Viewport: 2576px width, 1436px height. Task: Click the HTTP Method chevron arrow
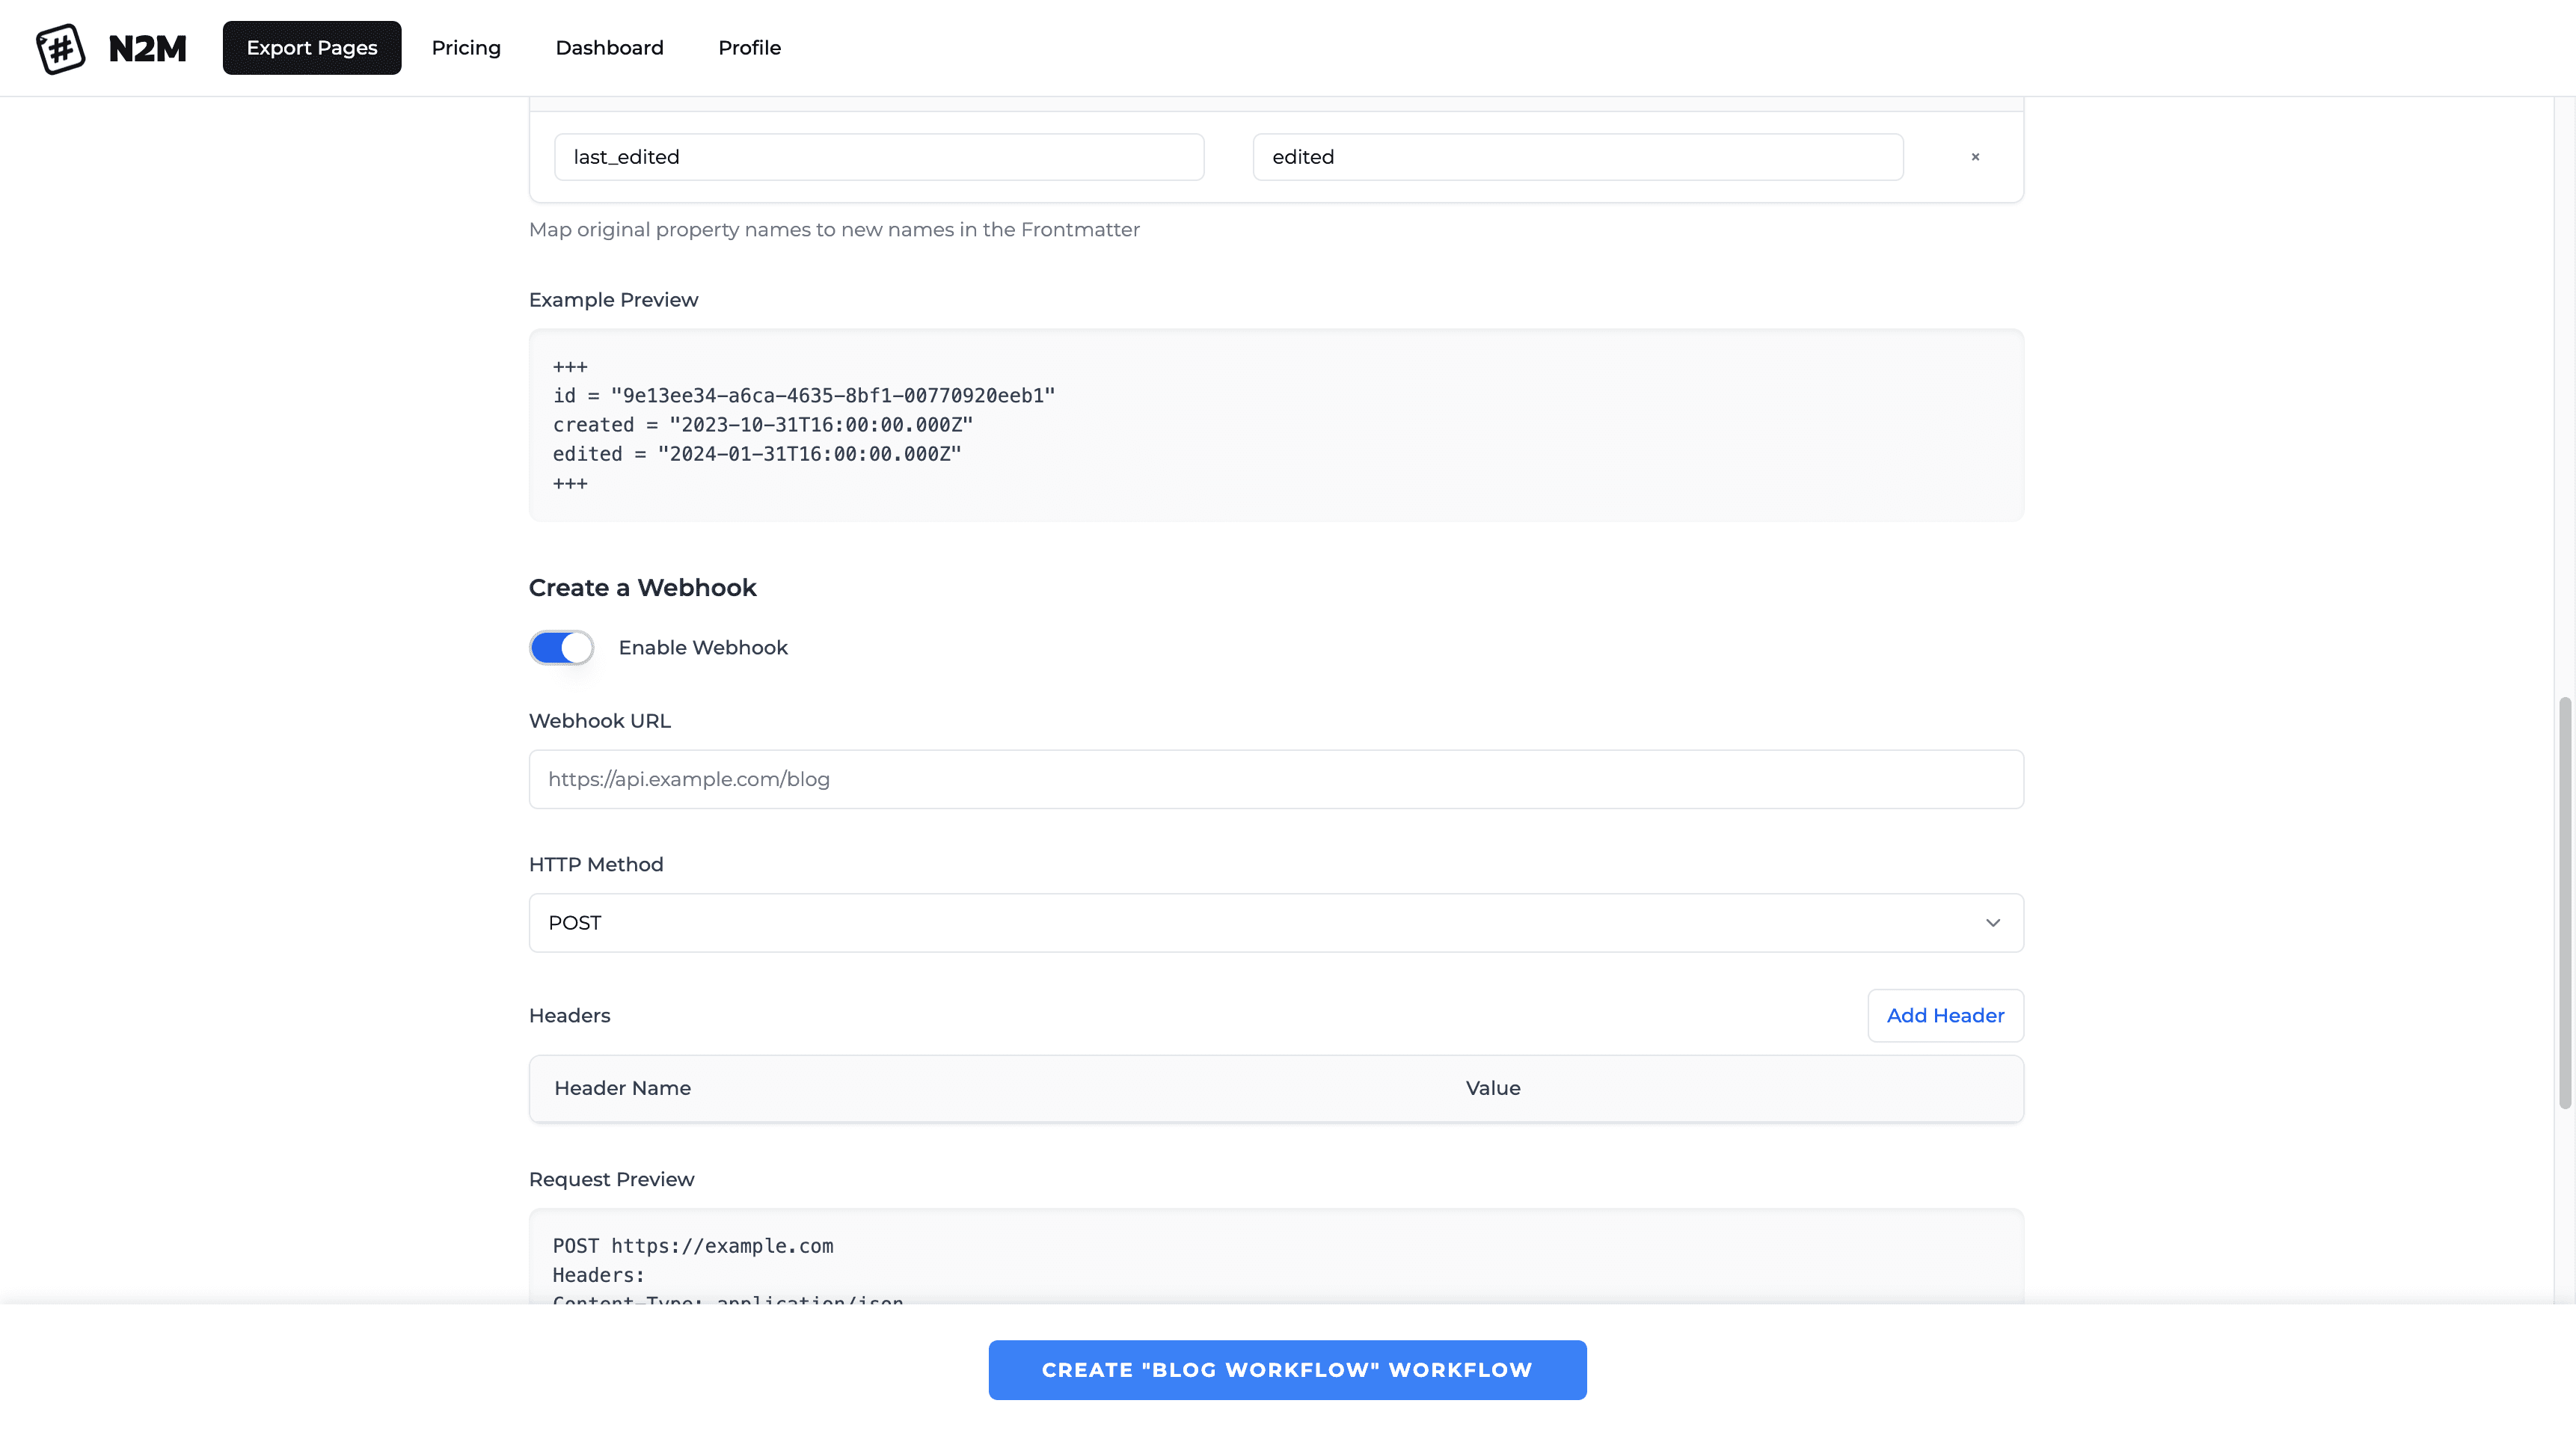[x=1992, y=922]
